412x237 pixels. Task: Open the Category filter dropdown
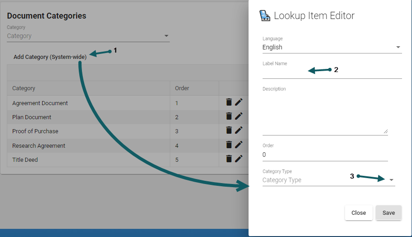click(88, 36)
